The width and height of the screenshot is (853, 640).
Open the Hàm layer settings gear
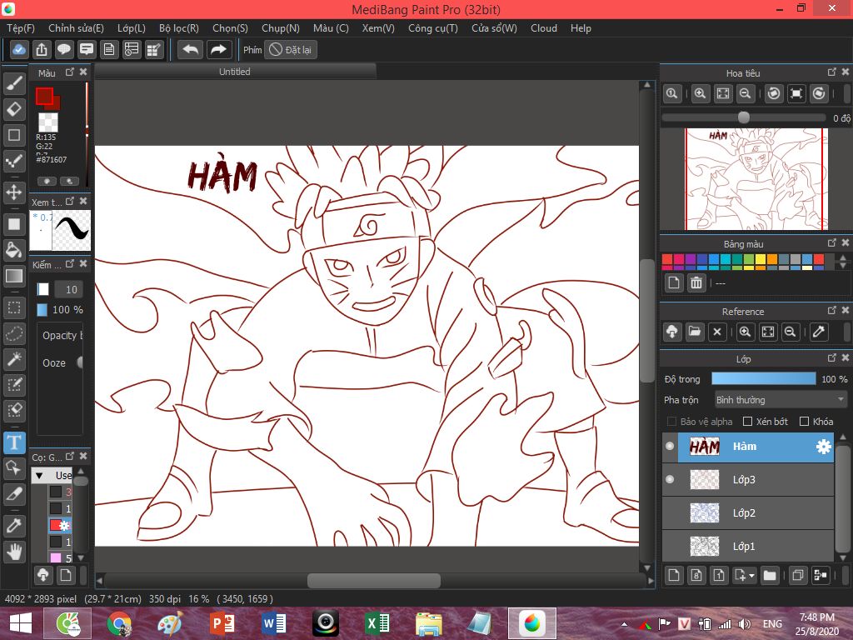[x=823, y=447]
